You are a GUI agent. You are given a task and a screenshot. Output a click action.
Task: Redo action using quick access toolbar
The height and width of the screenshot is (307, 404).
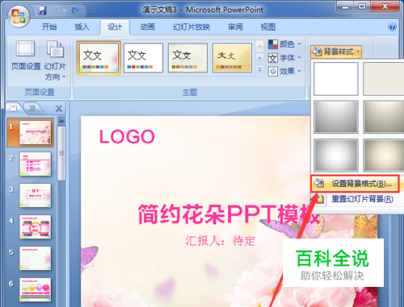pyautogui.click(x=75, y=10)
